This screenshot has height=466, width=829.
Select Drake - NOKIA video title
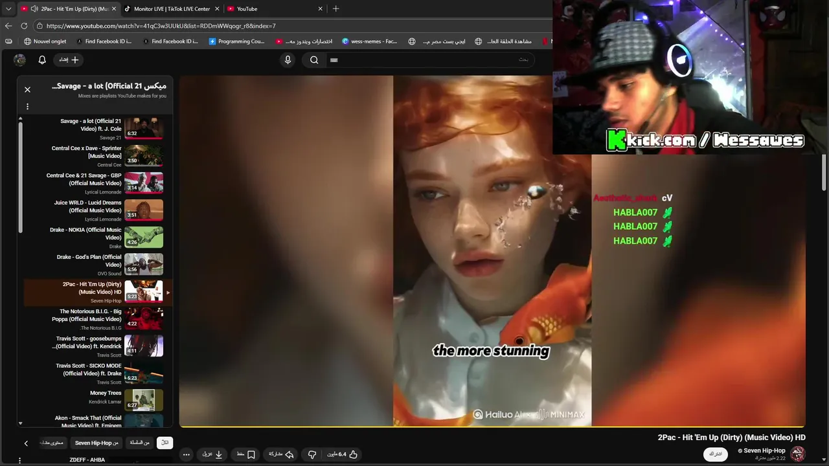(85, 234)
